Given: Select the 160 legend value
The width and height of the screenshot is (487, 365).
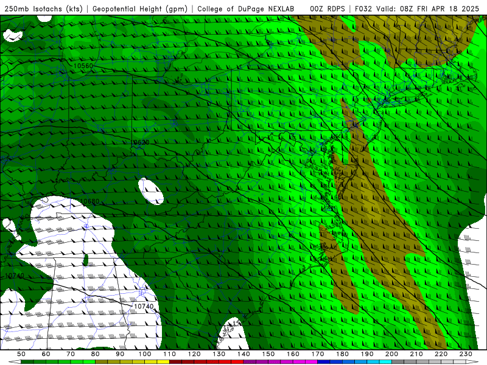Looking at the screenshot, I should 293,354.
